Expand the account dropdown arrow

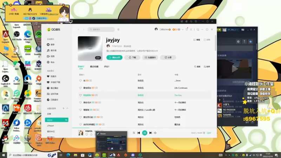click(x=182, y=29)
